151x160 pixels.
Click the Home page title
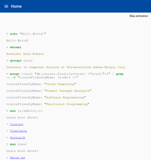click(16, 6)
